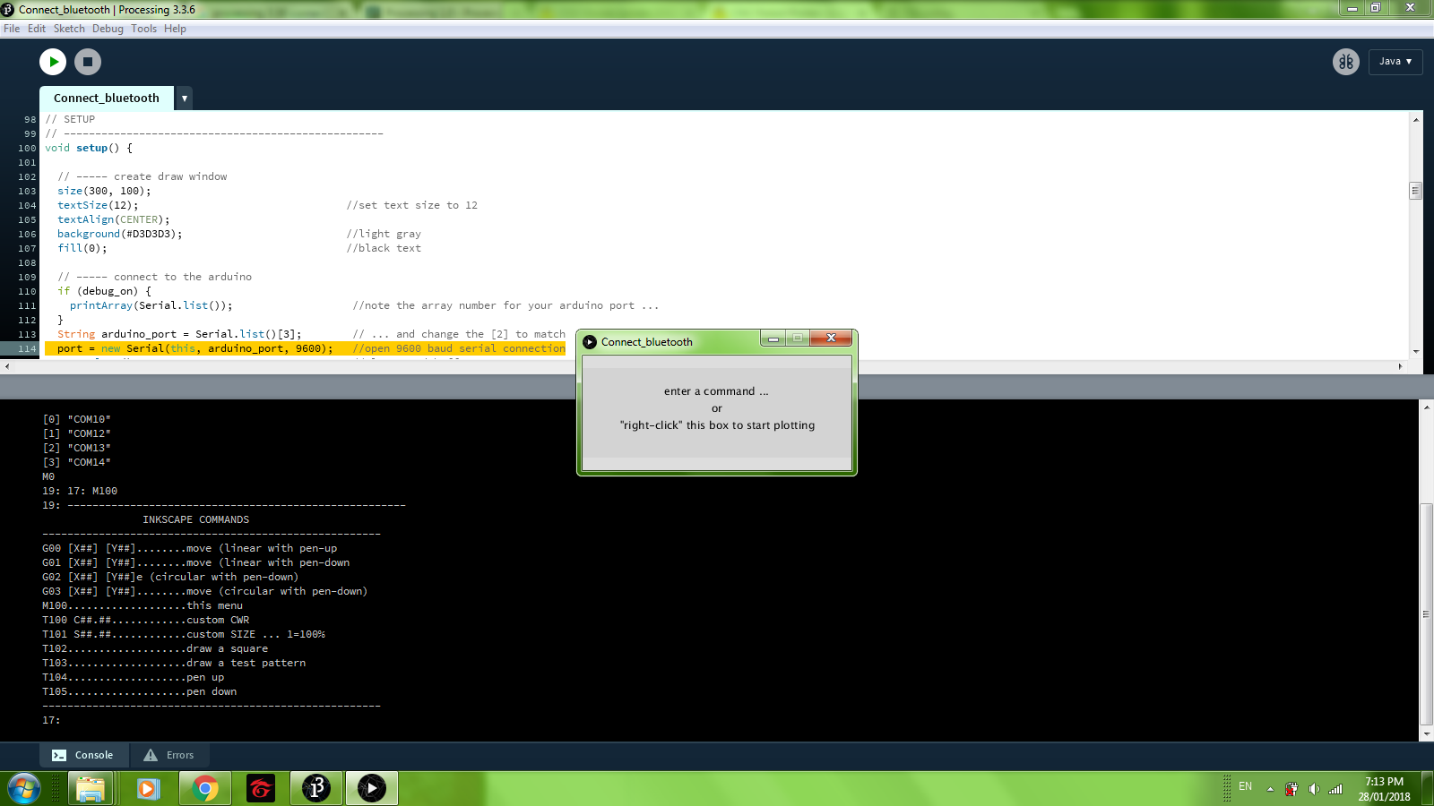Screen dimensions: 1434x806
Task: Open the Debug menu
Action: click(108, 29)
